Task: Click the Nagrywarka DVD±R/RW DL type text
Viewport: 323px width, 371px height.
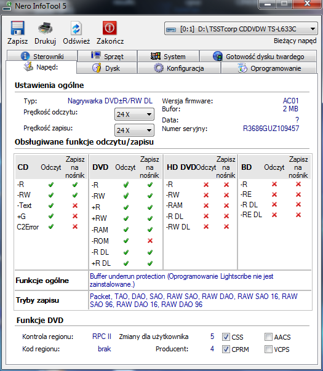Action: (110, 101)
